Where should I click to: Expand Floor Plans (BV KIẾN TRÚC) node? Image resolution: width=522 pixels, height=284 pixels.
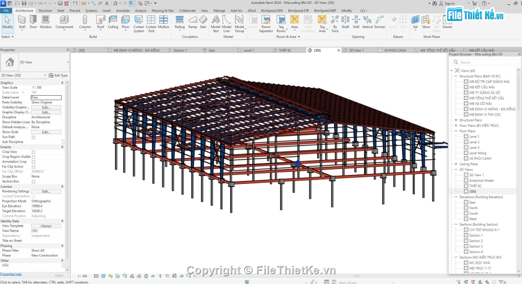point(456,125)
